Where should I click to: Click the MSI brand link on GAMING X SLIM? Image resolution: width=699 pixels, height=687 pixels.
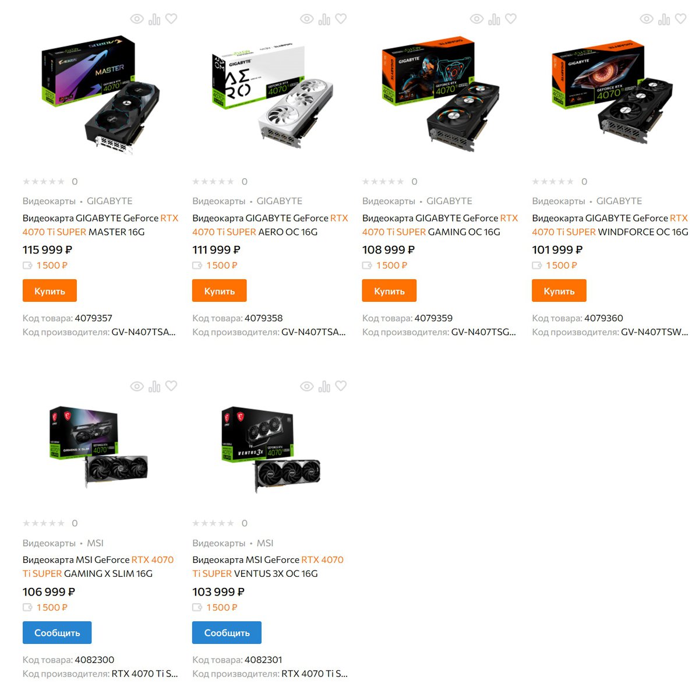tap(95, 543)
